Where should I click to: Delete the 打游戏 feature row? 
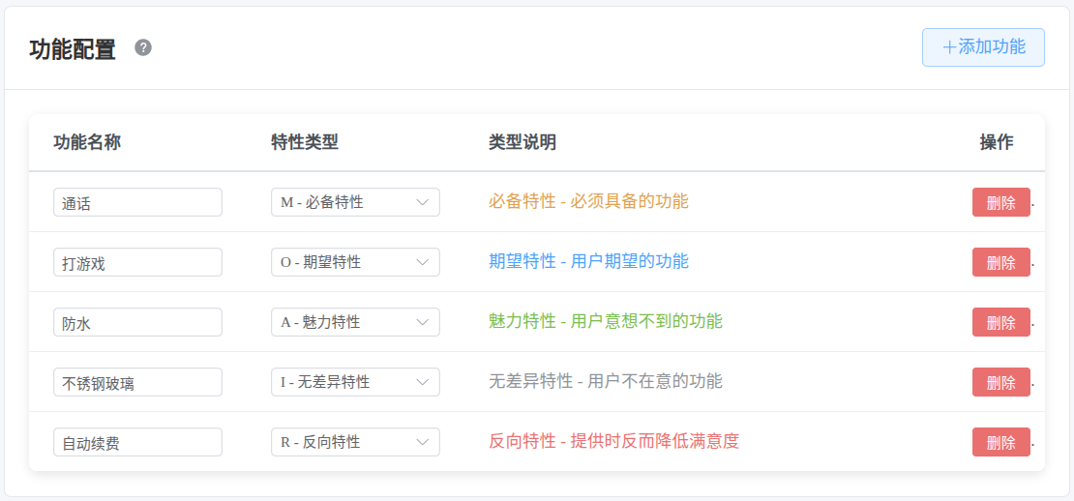click(1000, 263)
